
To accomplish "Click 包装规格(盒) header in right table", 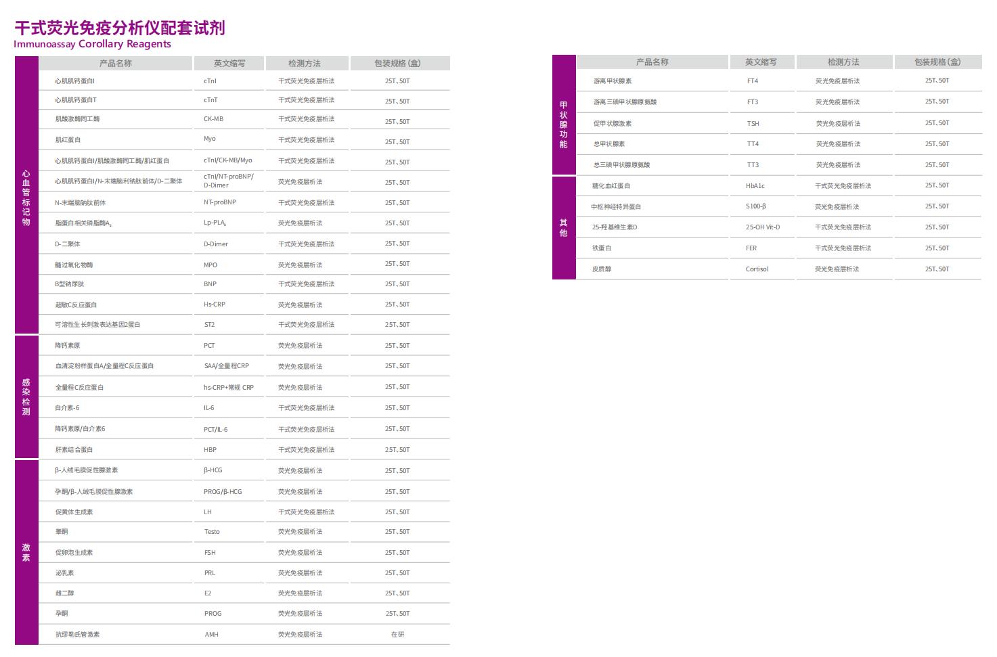I will [937, 62].
